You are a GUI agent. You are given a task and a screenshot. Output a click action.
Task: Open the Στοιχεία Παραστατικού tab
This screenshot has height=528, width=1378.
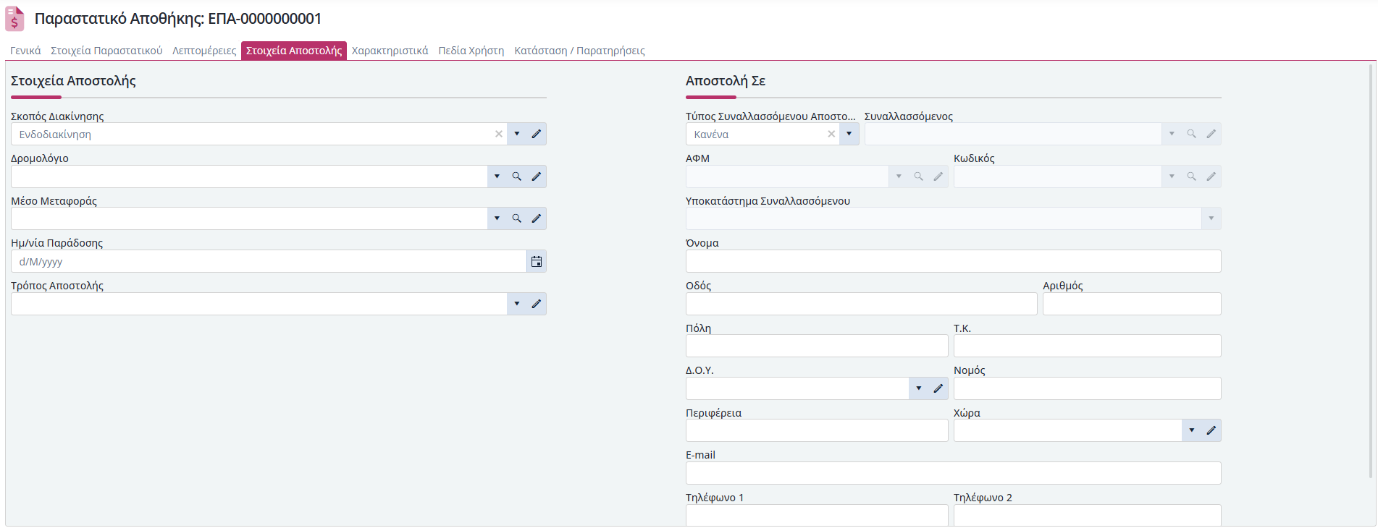click(x=106, y=51)
